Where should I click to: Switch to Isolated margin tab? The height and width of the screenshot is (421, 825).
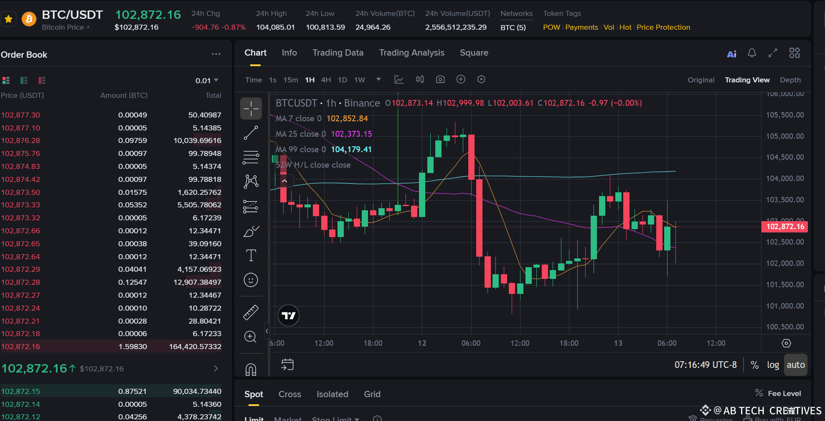tap(333, 394)
